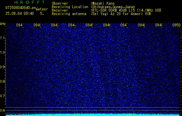Select the text Shibukawa,Gunma,Japan

coord(113,7)
